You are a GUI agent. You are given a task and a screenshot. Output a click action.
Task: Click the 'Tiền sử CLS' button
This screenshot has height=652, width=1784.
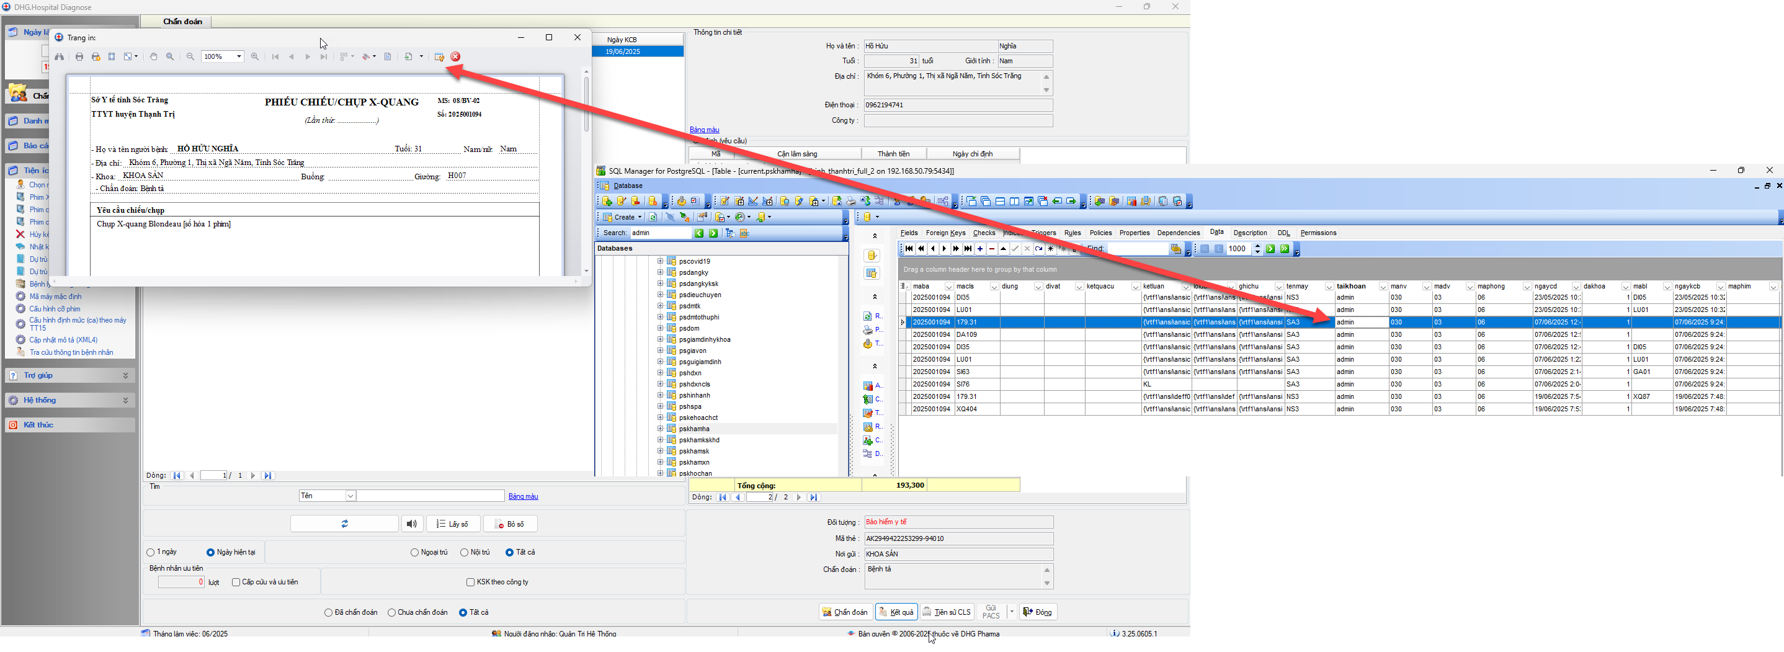pyautogui.click(x=947, y=612)
